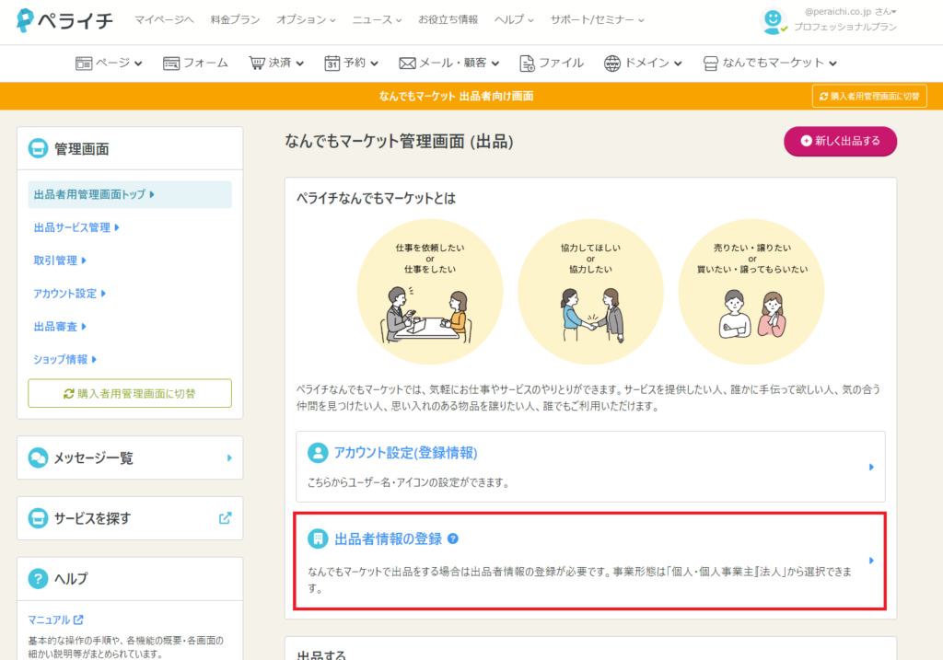The height and width of the screenshot is (660, 943).
Task: Click the 新しく出品する button
Action: click(840, 141)
